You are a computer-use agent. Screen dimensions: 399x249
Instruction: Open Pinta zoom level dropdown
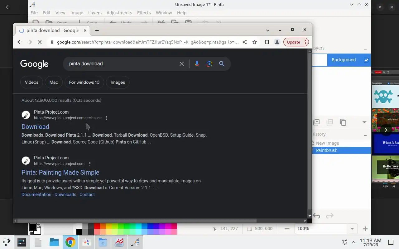coord(352,229)
